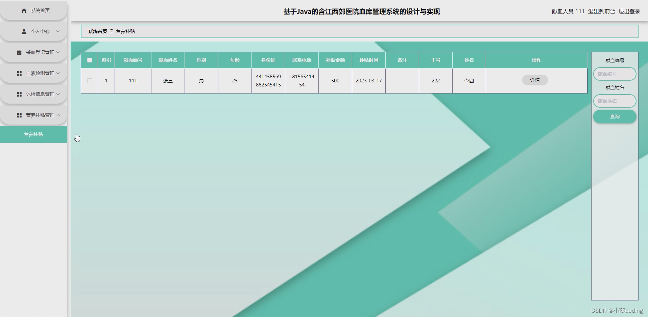Click the 工号 column header
Screen dimensions: 648x317
click(x=436, y=60)
